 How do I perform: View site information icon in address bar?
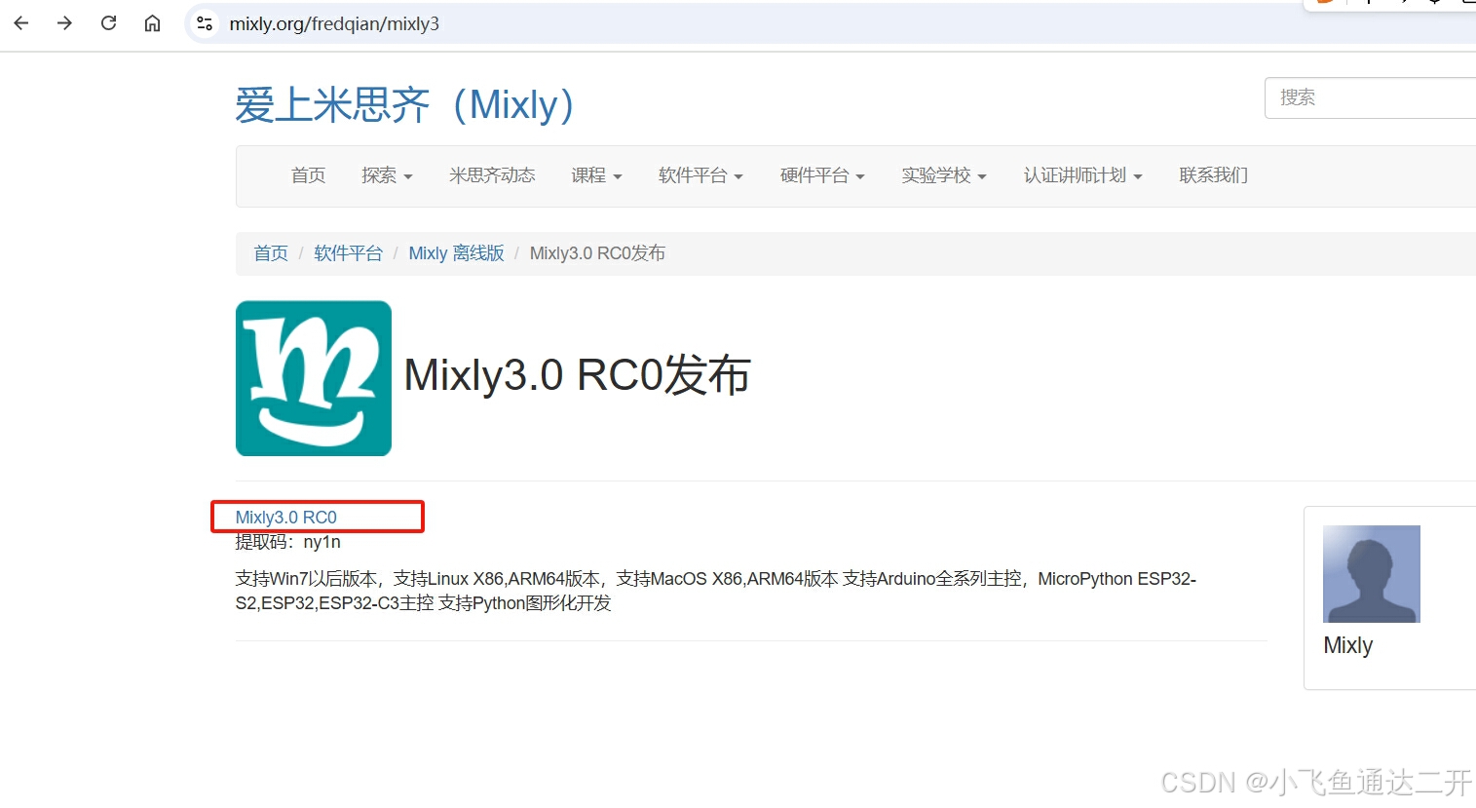(205, 23)
